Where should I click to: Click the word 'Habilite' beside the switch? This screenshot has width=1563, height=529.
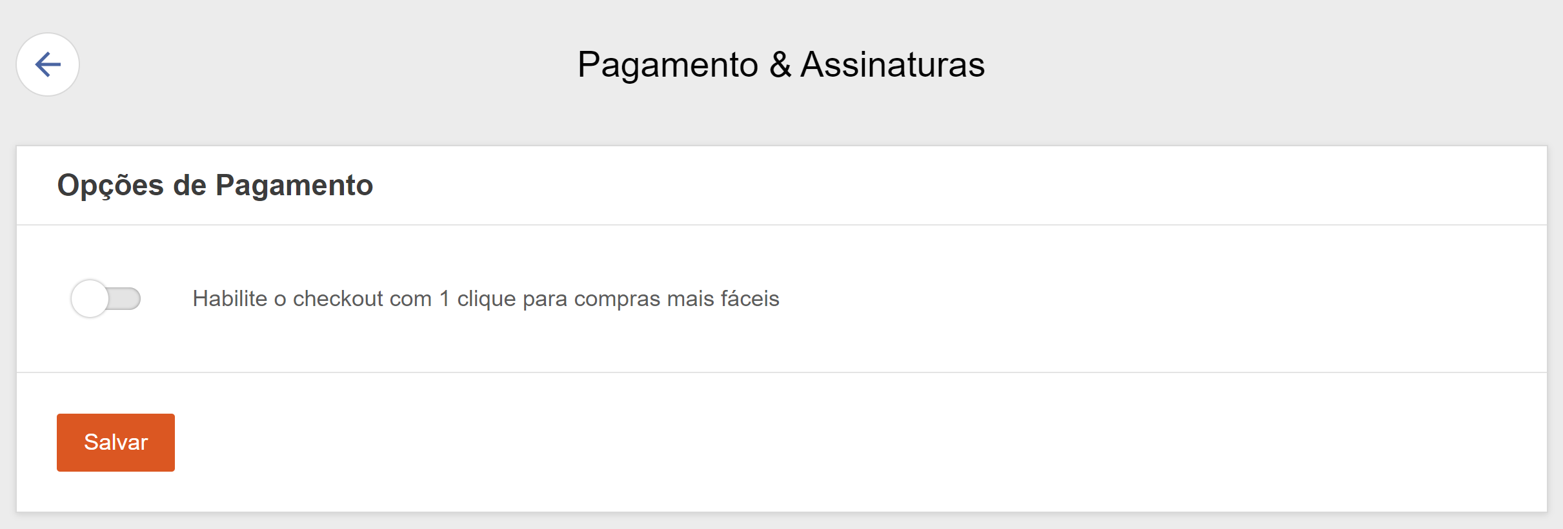tap(230, 299)
